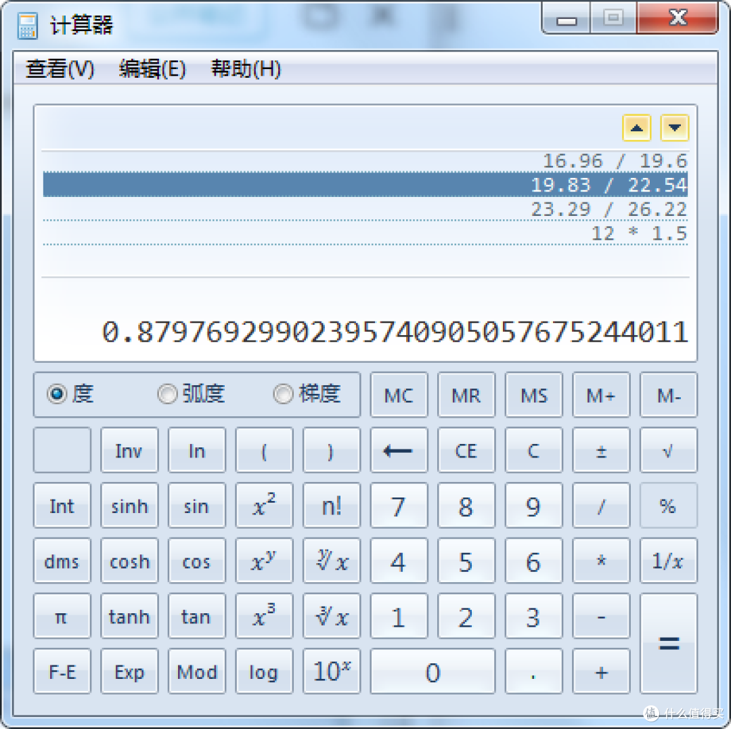731x729 pixels.
Task: Toggle F-E scientific notation button
Action: [62, 671]
